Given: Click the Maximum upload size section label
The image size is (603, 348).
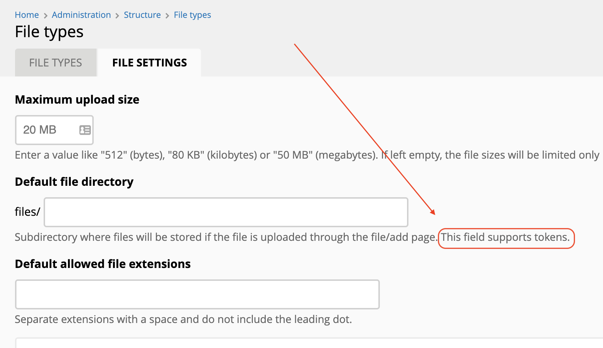Looking at the screenshot, I should 77,99.
